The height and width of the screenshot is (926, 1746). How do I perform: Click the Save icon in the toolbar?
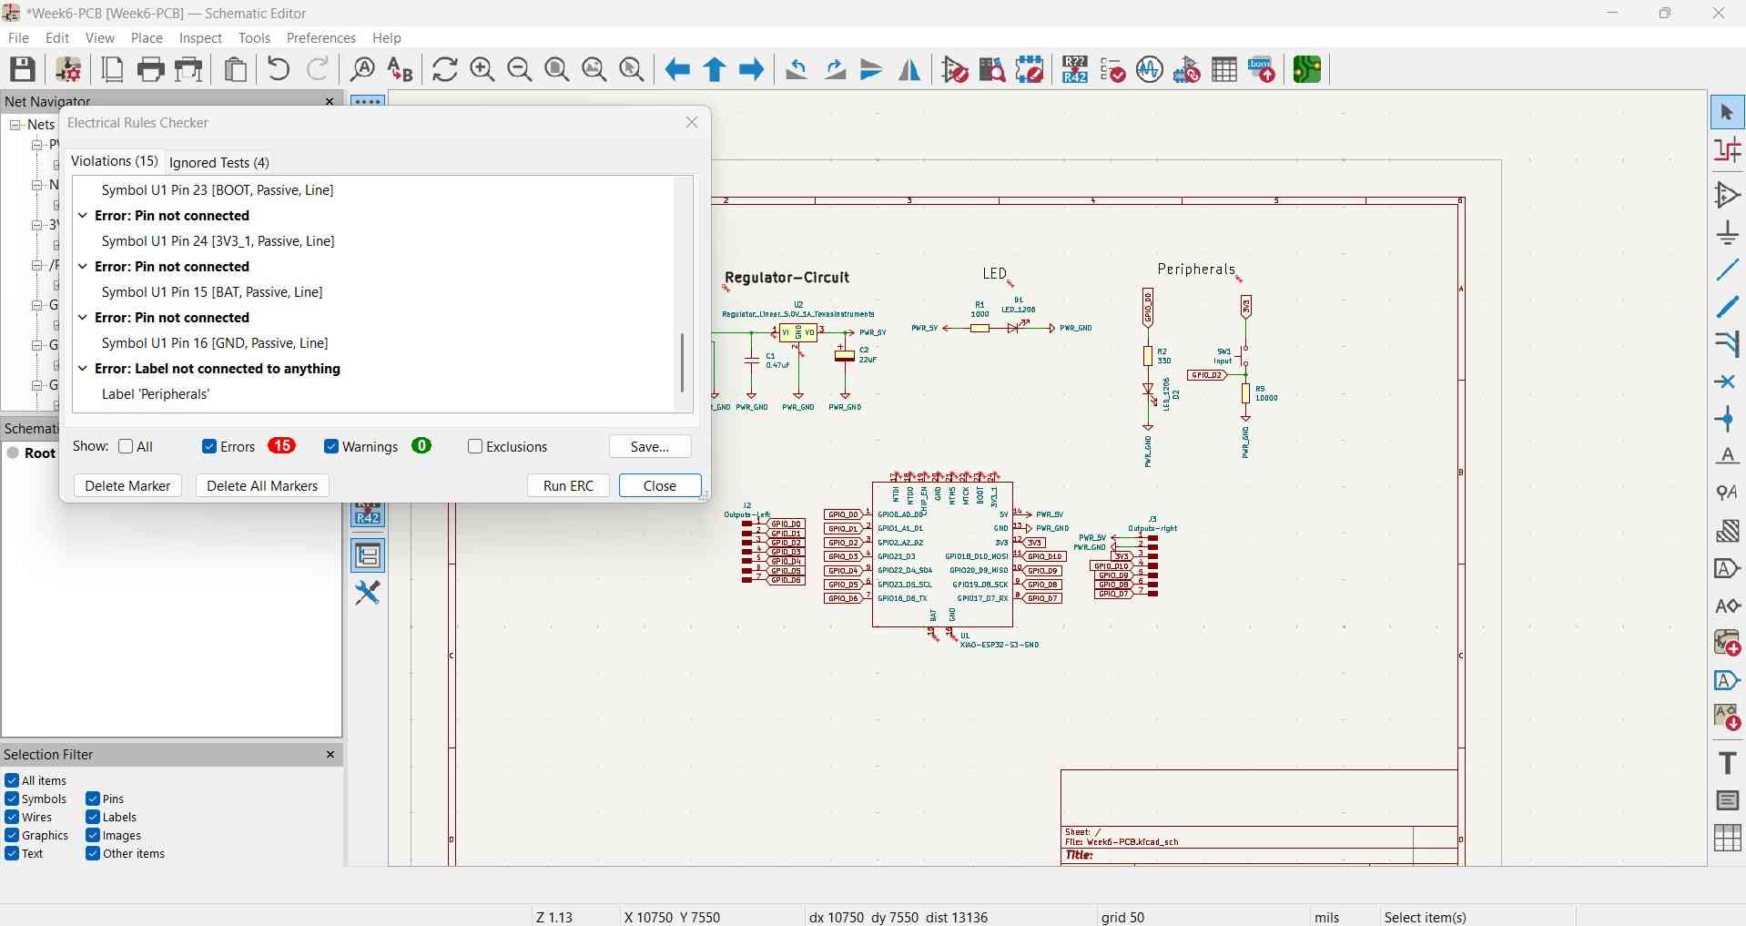click(x=23, y=70)
